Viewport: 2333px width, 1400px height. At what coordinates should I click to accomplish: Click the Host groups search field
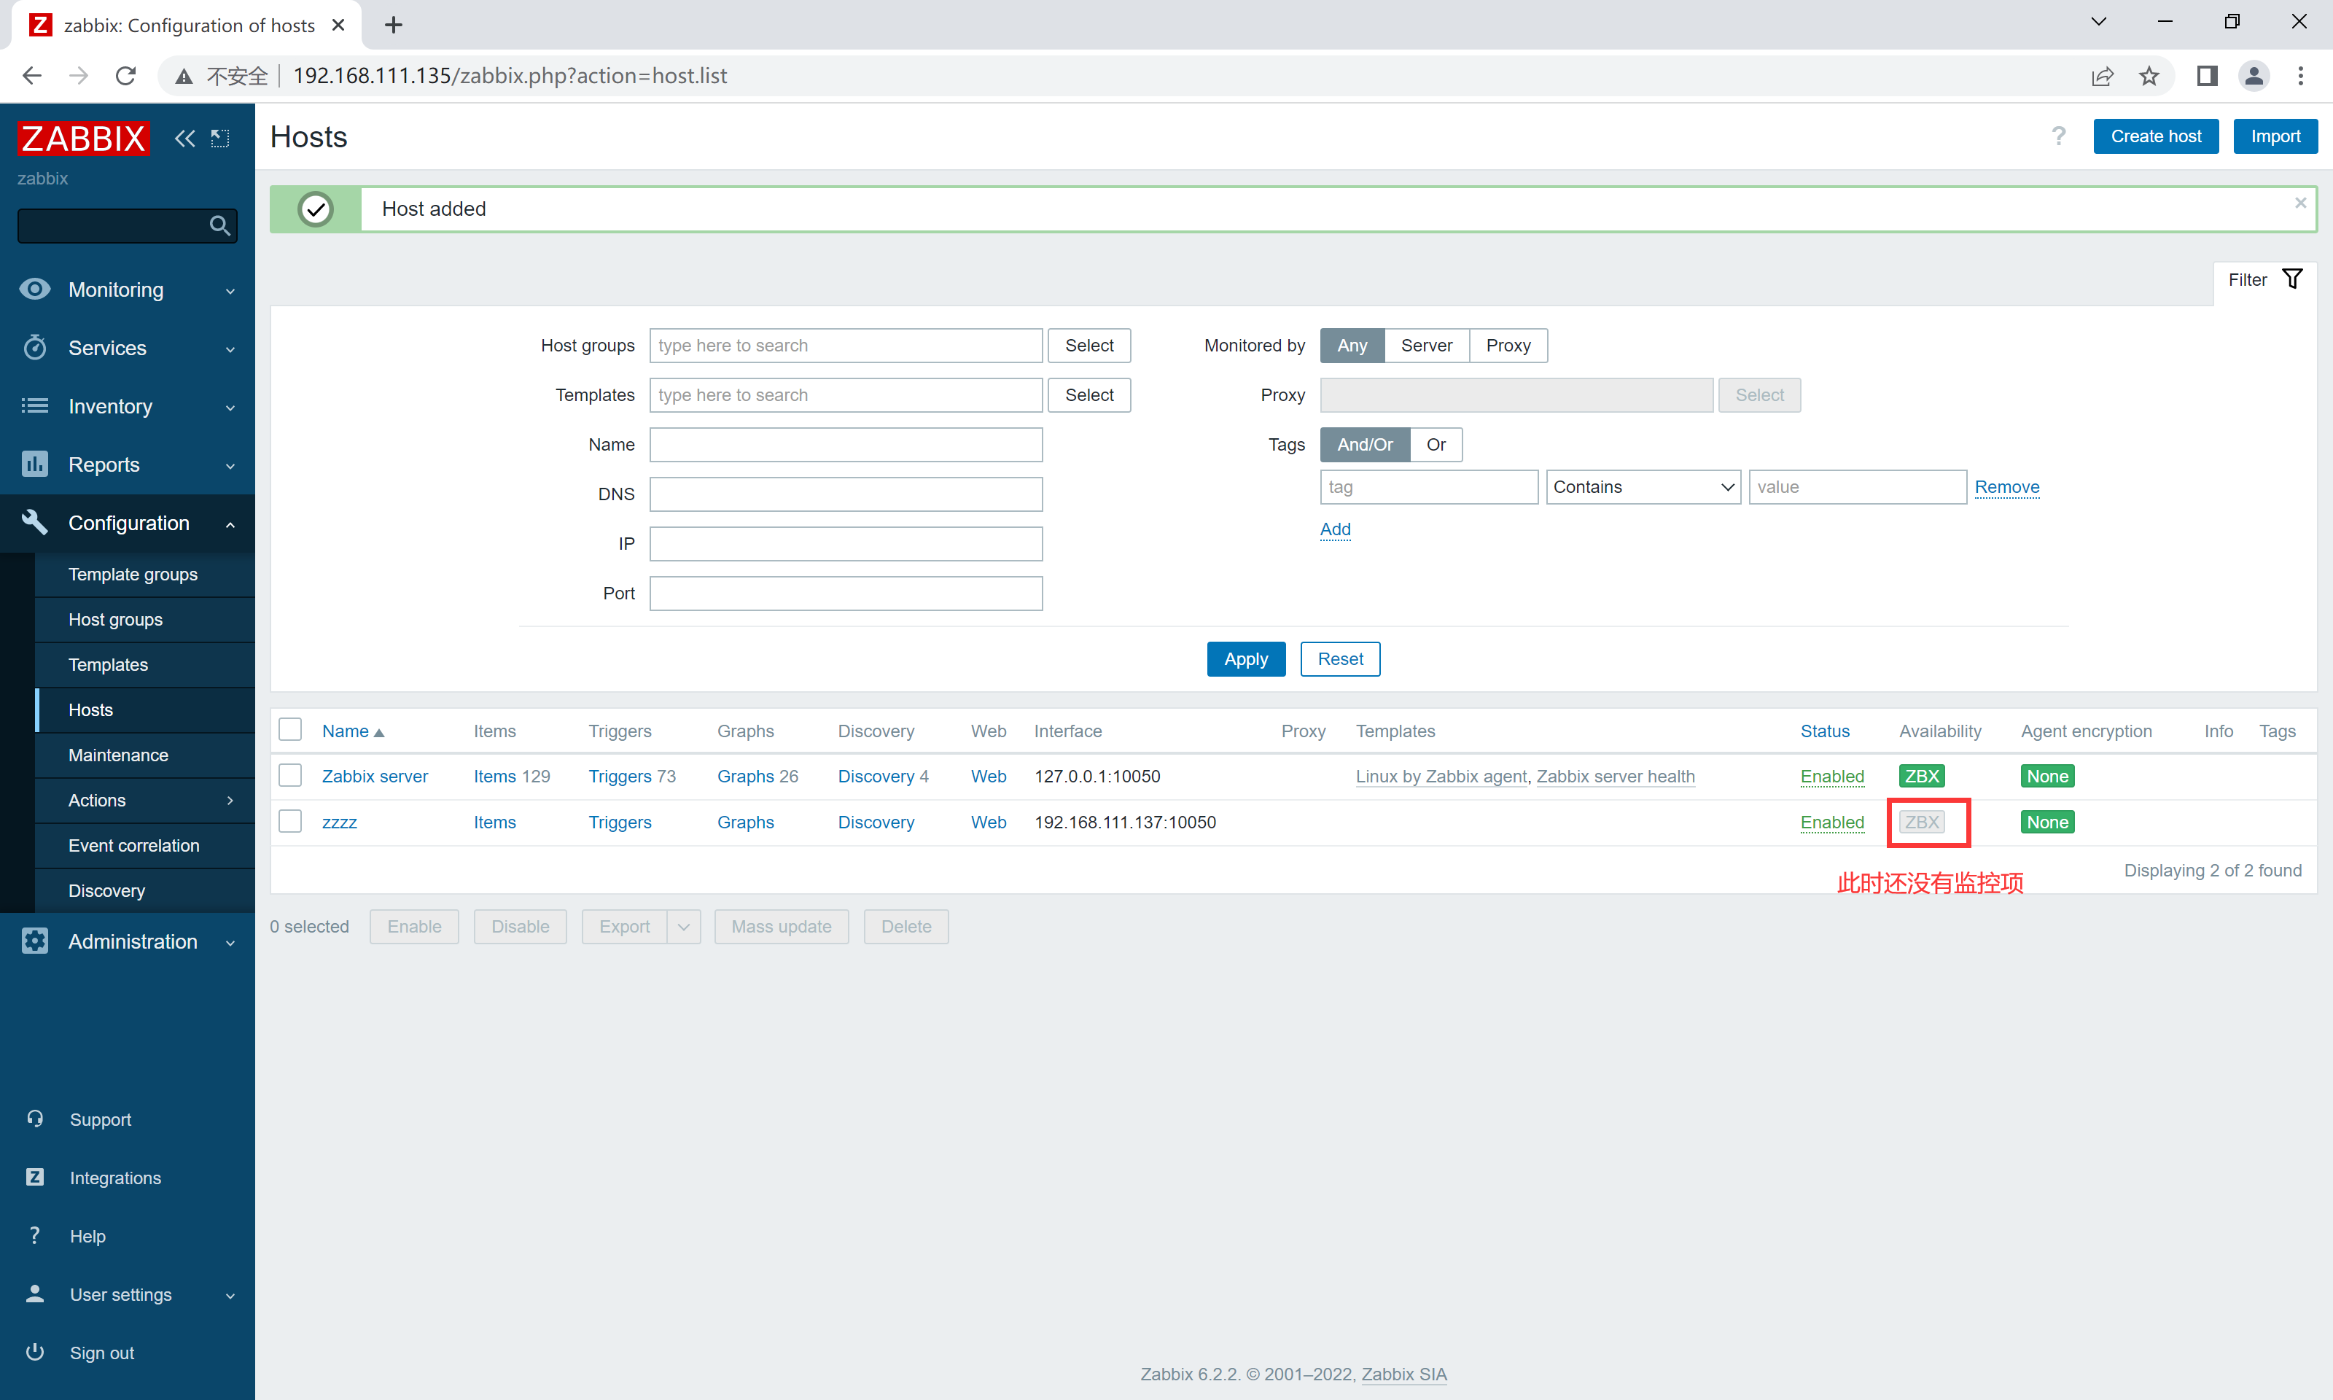point(846,346)
